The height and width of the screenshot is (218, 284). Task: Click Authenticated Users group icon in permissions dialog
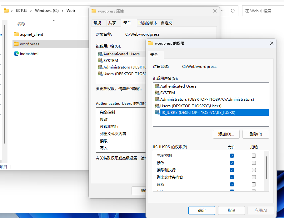pos(157,86)
